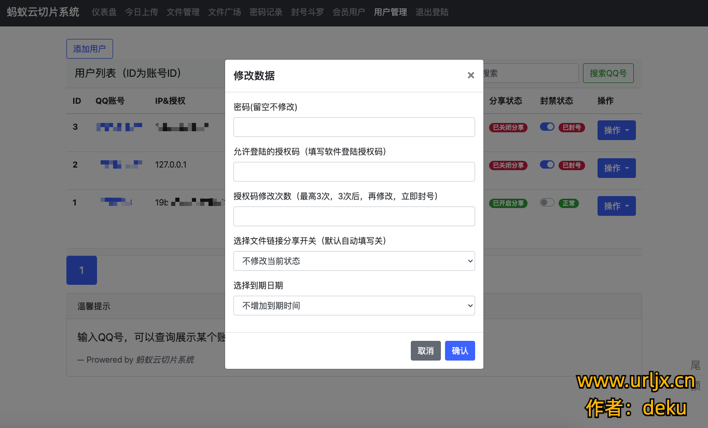Select the 文件广场 nav link

[x=225, y=12]
